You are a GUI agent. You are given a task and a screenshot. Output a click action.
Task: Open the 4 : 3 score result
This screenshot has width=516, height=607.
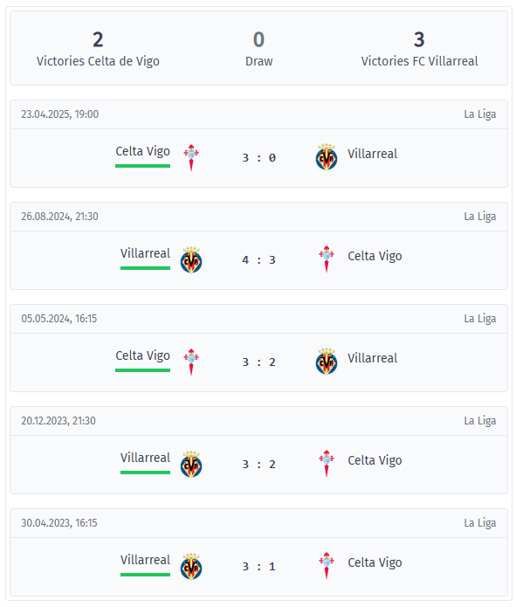[x=259, y=260]
